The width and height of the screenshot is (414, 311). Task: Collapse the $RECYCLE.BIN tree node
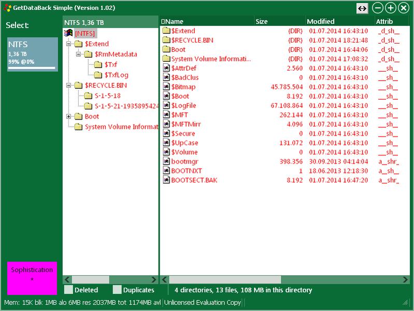[68, 85]
